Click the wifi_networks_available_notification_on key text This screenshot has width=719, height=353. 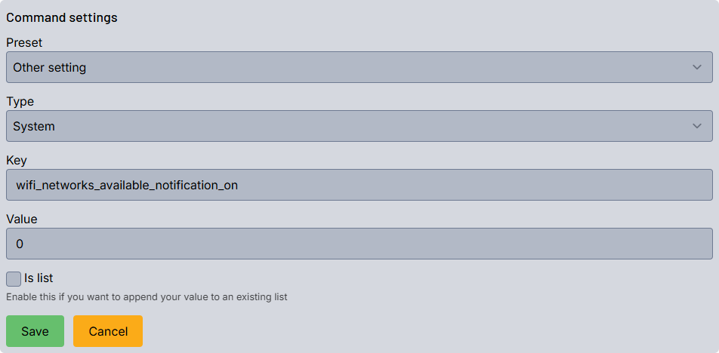pos(127,185)
